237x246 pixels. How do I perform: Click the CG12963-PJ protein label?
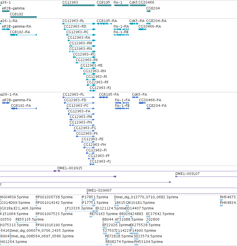(100, 161)
